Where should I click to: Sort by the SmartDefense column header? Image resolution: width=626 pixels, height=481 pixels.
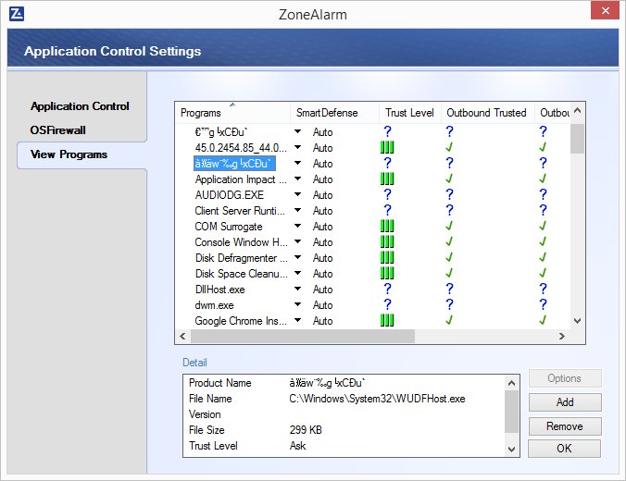point(334,113)
